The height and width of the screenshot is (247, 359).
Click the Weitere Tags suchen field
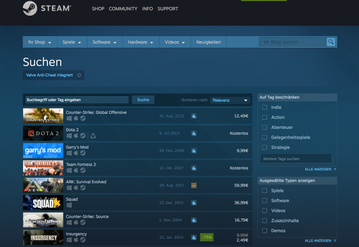296,159
